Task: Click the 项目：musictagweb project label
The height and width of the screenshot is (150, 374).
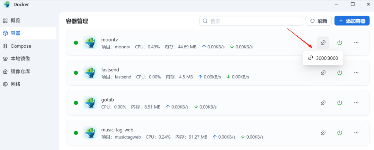Action: coord(121,137)
